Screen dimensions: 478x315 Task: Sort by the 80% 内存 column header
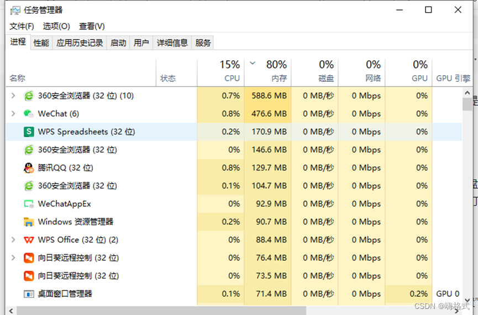coord(267,72)
